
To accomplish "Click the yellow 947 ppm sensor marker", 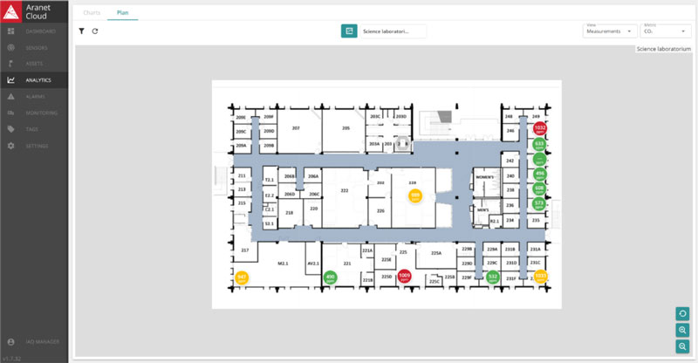I will pos(242,277).
